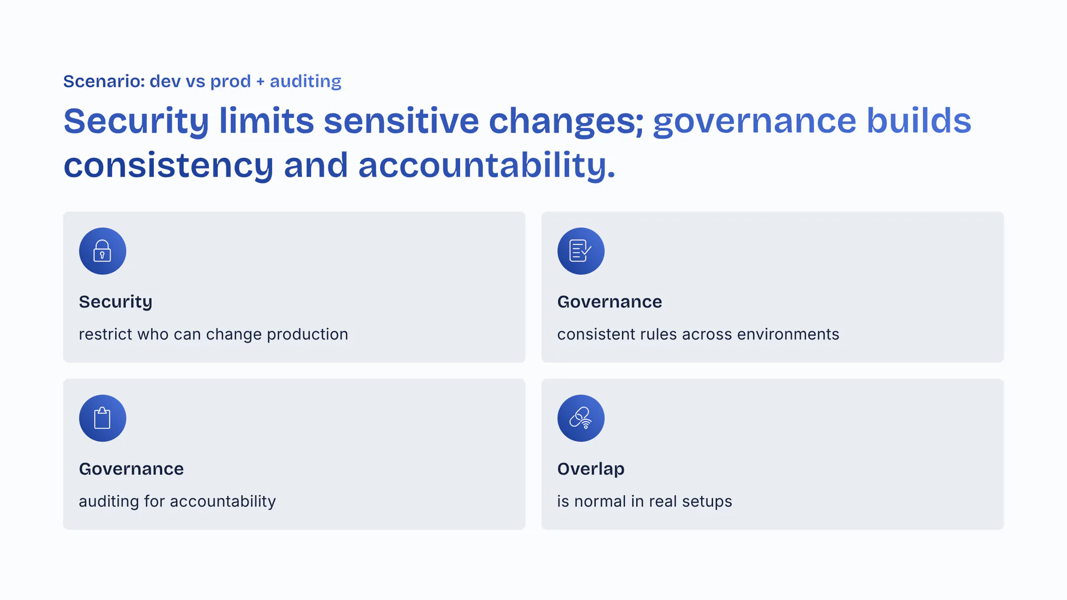Select the Security card title

pyautogui.click(x=116, y=302)
